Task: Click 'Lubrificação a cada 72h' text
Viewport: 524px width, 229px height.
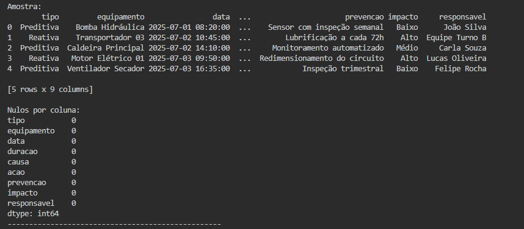Action: (x=335, y=38)
